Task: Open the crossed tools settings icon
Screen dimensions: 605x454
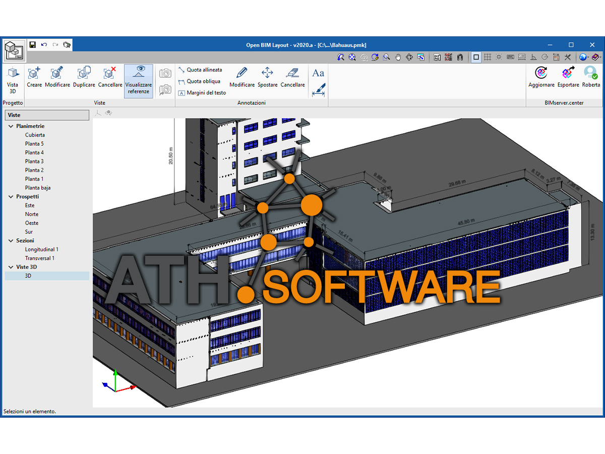Action: (568, 58)
